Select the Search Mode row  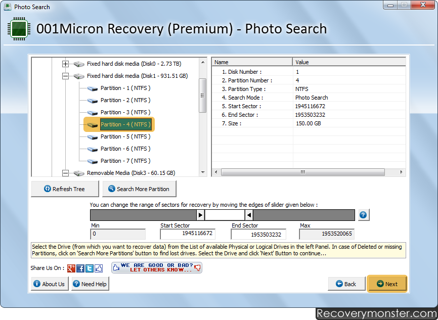pos(309,98)
